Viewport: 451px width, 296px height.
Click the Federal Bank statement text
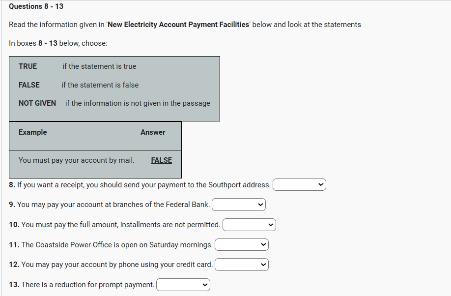pyautogui.click(x=113, y=205)
